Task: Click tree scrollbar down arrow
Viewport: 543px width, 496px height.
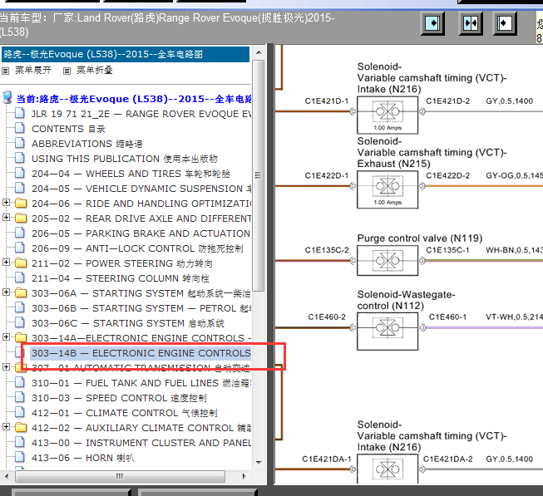Action: coord(259,463)
